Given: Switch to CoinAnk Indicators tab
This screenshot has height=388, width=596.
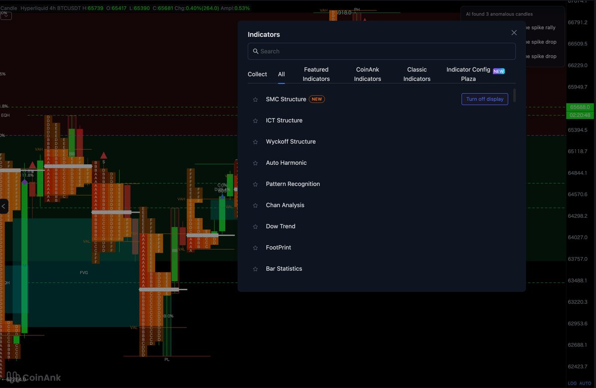Looking at the screenshot, I should click(x=367, y=74).
